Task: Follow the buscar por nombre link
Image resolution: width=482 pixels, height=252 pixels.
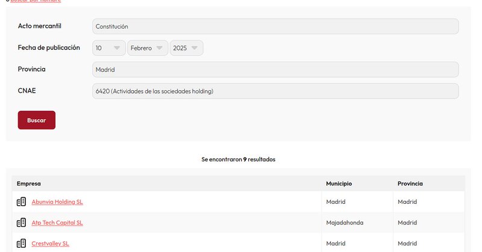Action: [36, 1]
